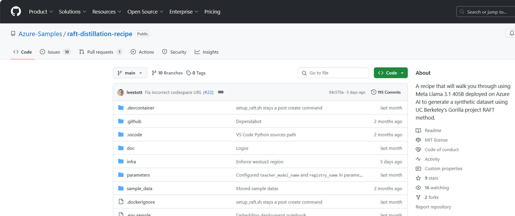Switch to the Pull requests tab
The height and width of the screenshot is (216, 515).
[100, 52]
